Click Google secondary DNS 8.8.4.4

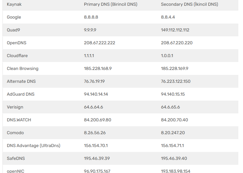(x=168, y=17)
